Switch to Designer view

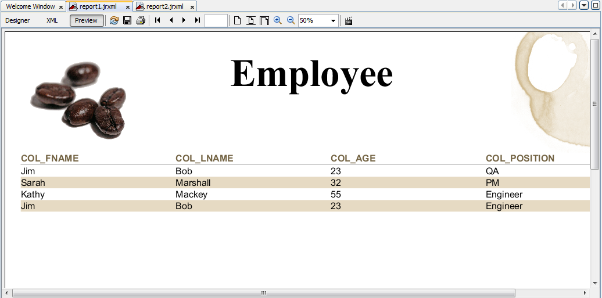(17, 20)
